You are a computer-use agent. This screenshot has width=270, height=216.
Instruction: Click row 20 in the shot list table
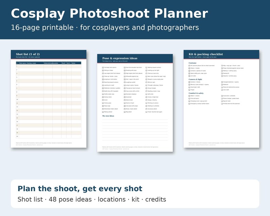point(49,136)
